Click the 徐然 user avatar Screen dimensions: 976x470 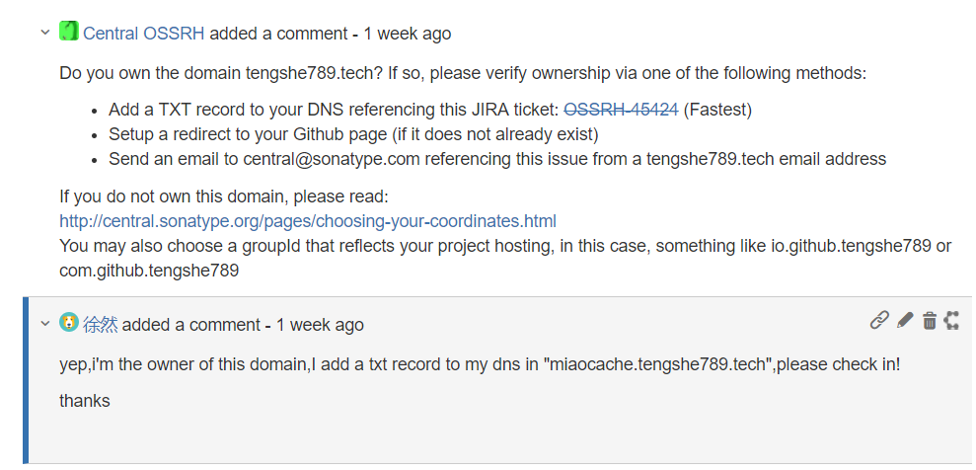pos(68,323)
